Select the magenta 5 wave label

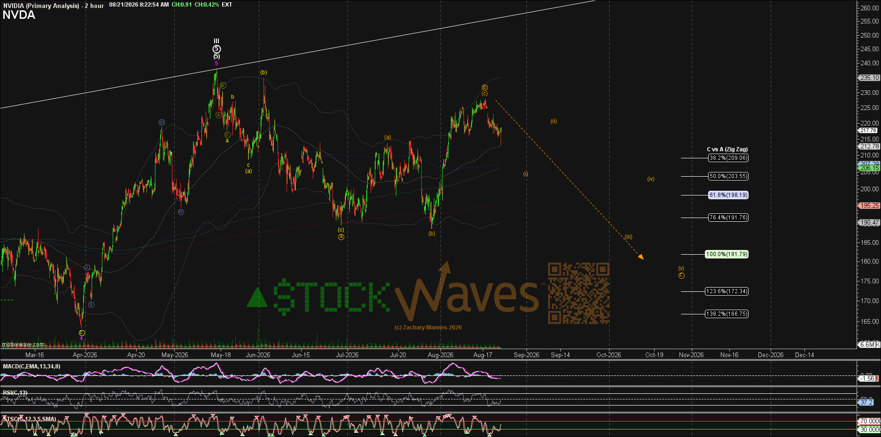(216, 63)
